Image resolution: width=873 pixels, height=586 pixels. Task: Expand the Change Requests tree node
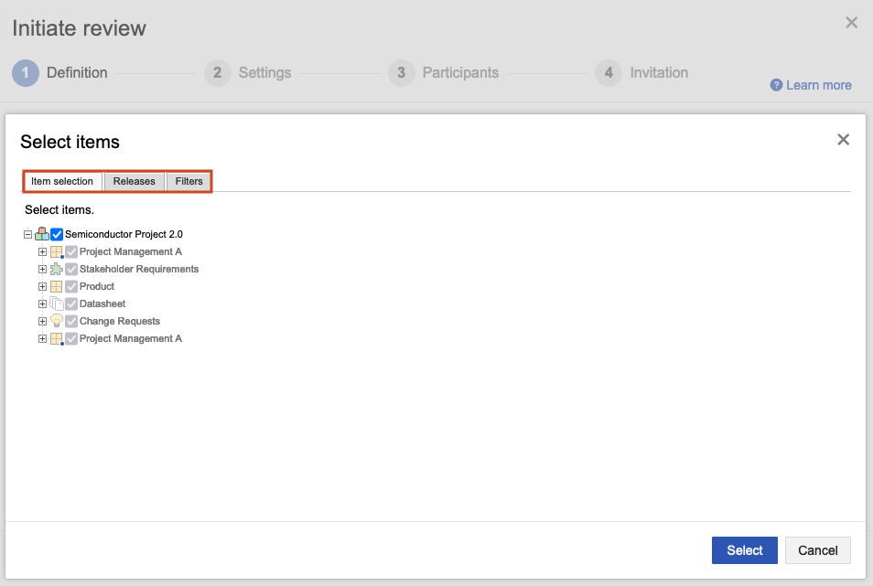point(42,322)
